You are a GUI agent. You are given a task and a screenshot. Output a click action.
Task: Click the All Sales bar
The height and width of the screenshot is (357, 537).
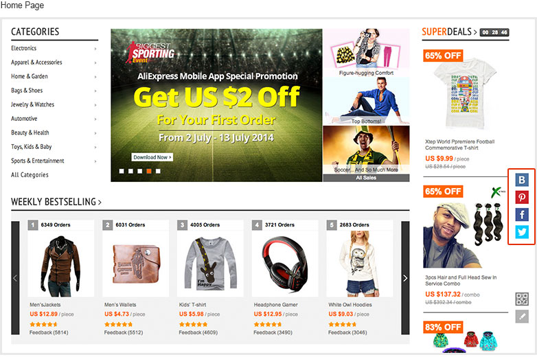coord(366,178)
